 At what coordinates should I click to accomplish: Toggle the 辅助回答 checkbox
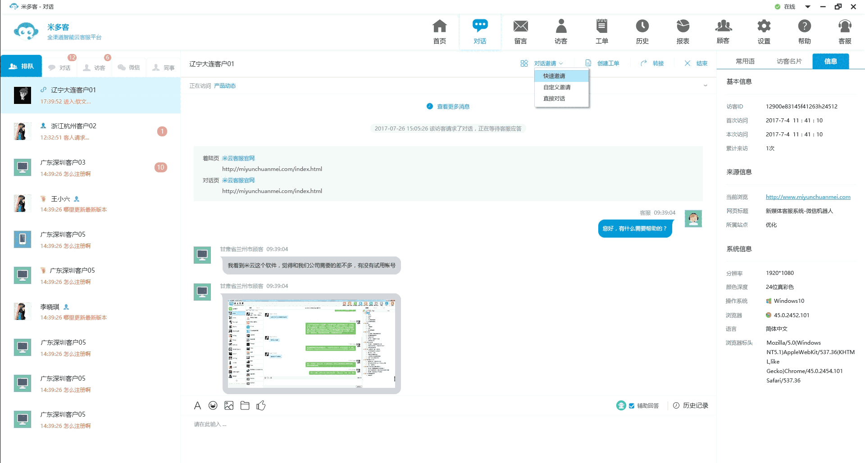(632, 406)
